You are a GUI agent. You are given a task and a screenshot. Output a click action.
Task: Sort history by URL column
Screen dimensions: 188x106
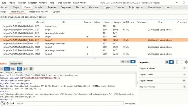click(x=63, y=22)
